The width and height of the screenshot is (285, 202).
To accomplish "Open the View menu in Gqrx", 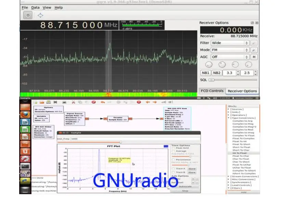I will [x=47, y=8].
